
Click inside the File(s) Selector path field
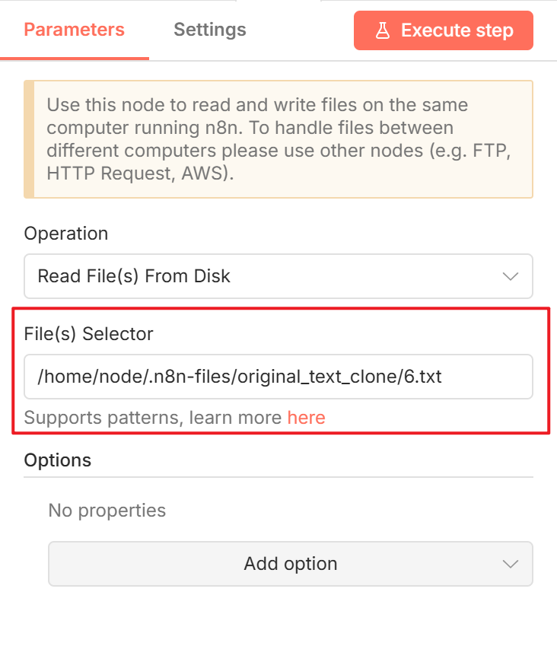pyautogui.click(x=278, y=377)
